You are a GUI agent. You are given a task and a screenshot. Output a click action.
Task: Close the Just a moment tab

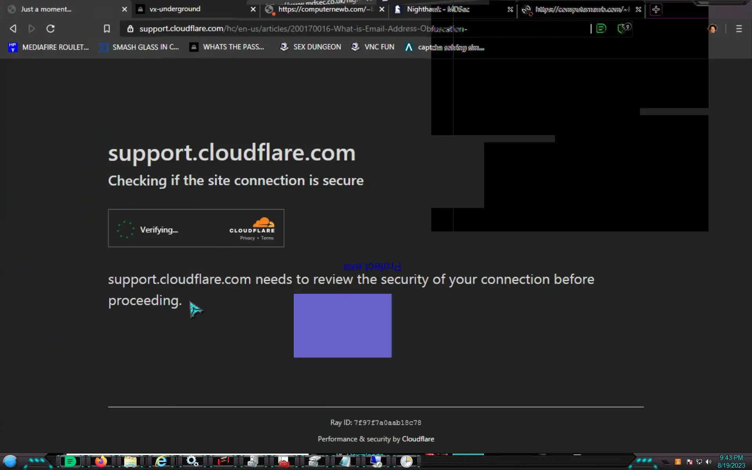[x=125, y=9]
